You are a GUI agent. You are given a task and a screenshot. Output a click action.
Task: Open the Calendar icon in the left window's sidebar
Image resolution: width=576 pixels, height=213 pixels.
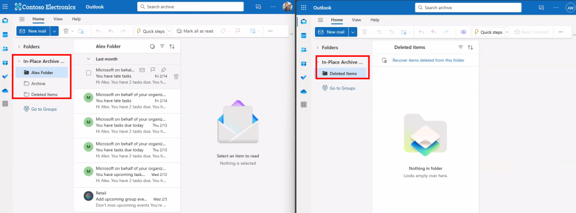pyautogui.click(x=5, y=34)
